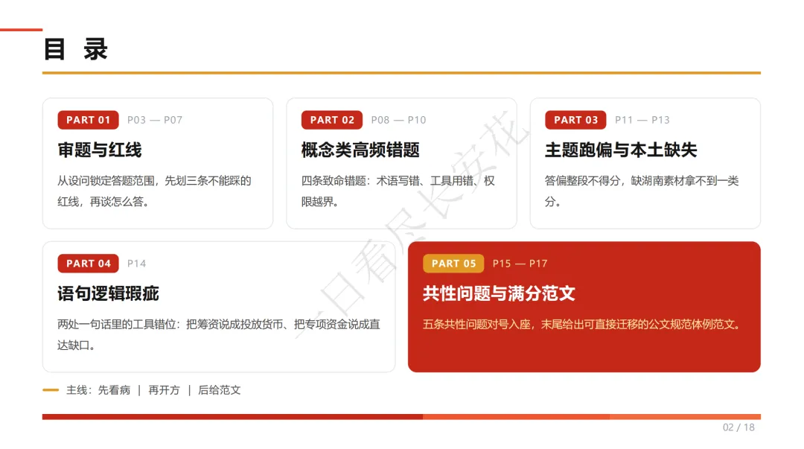The width and height of the screenshot is (804, 449).
Task: Click the PART 03 red badge
Action: 575,120
